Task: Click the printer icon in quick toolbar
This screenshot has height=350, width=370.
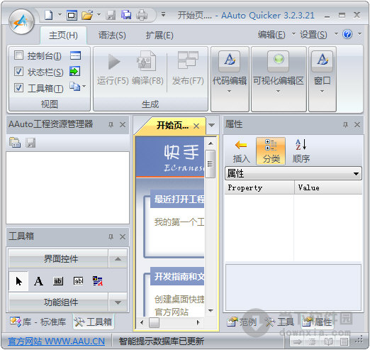Action: [142, 16]
